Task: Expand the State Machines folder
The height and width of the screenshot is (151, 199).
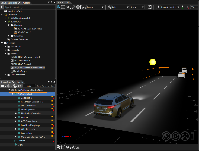Action: 5,75
